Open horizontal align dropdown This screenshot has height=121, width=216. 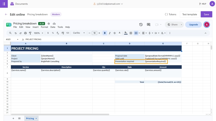144,33
